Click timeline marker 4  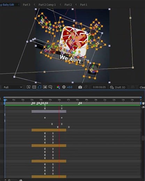pos(46,103)
